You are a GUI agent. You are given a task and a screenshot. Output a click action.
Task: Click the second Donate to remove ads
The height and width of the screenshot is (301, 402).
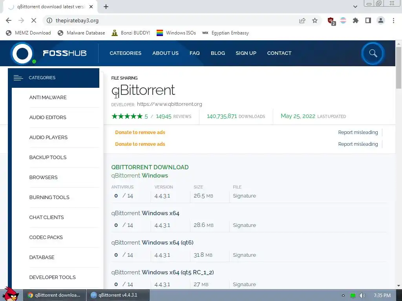[140, 144]
